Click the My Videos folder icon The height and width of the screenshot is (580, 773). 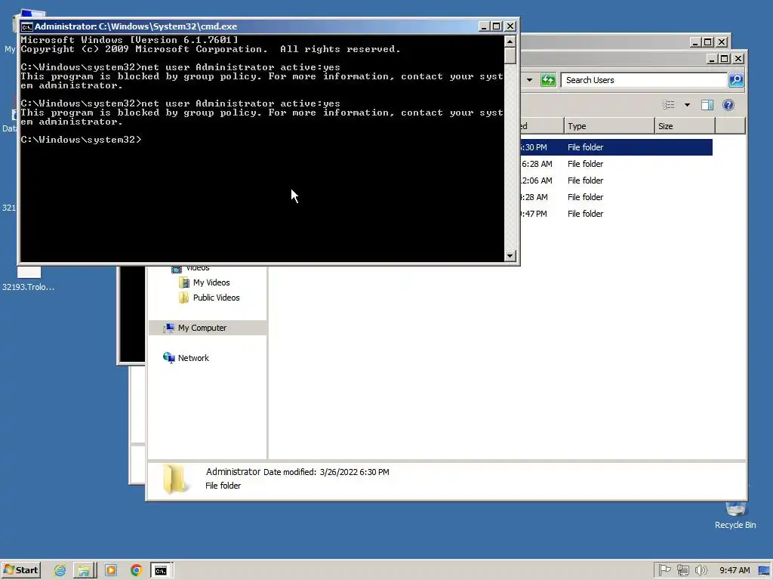(x=184, y=282)
